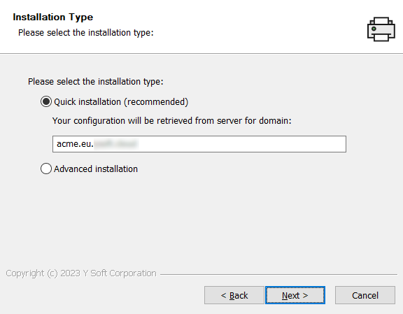Click the word 'recommended' in Quick installation option
403x314 pixels.
[157, 102]
